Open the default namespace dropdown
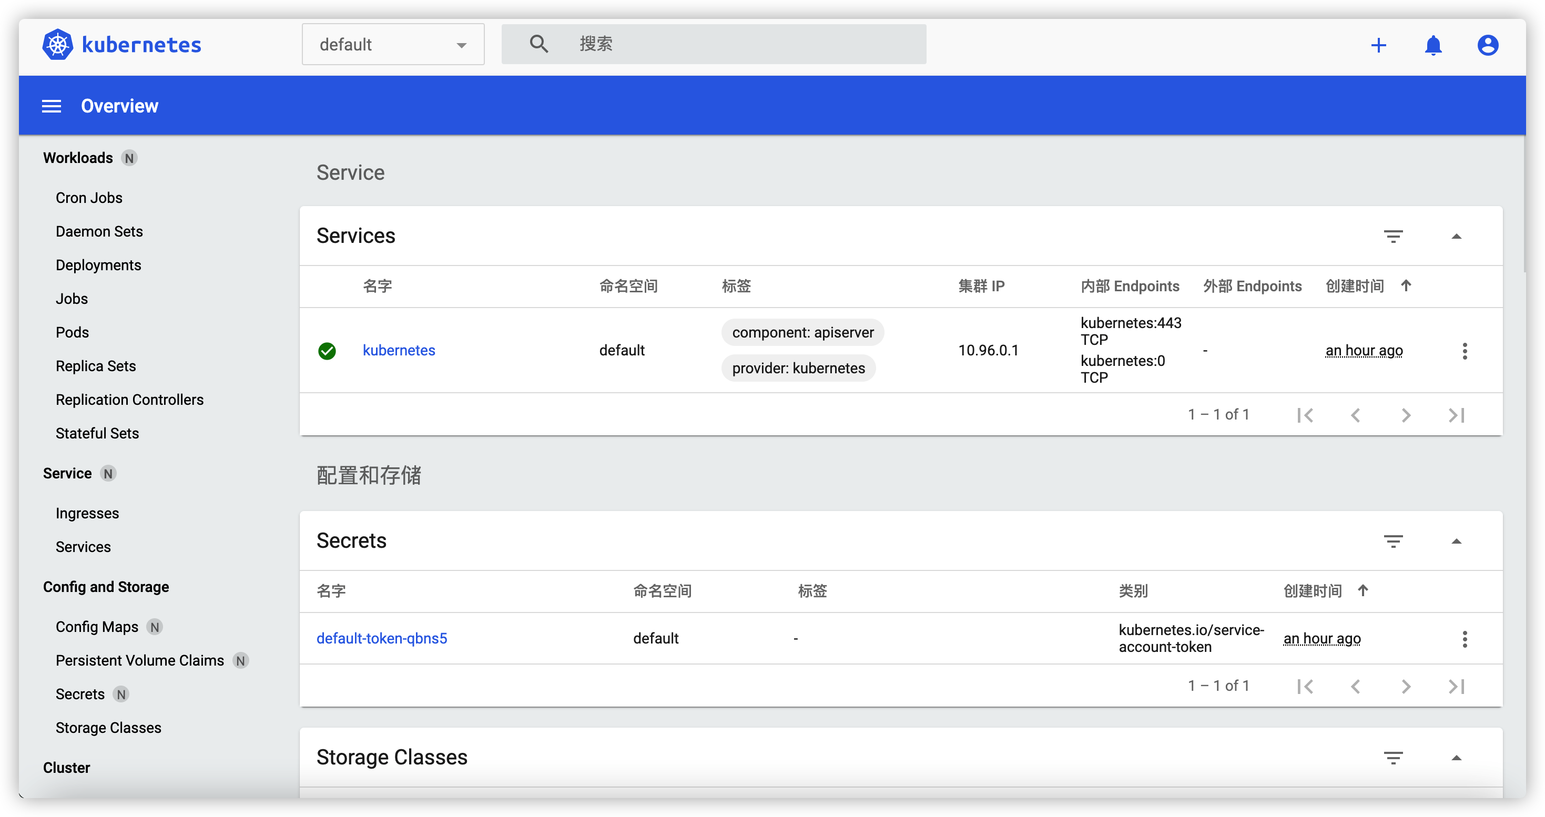The height and width of the screenshot is (817, 1545). [x=393, y=44]
